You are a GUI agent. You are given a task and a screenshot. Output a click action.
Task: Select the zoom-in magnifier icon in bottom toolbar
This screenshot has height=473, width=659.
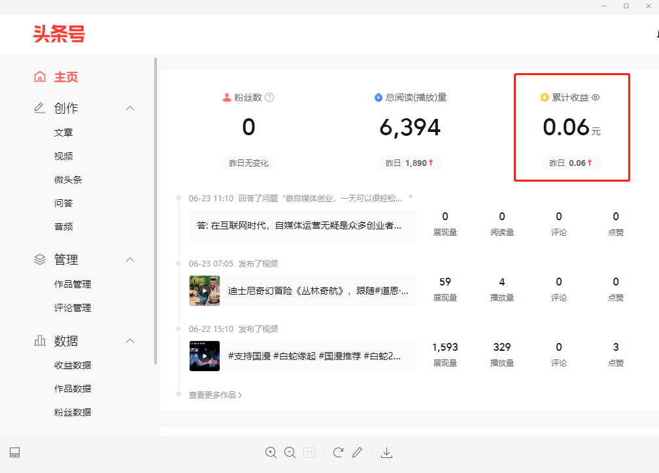click(x=271, y=452)
